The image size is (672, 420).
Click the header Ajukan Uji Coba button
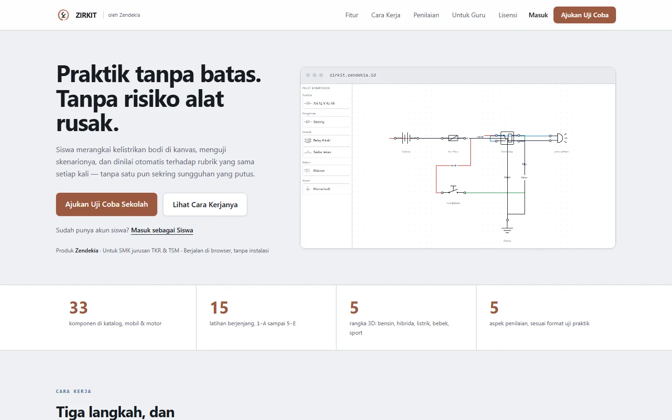[585, 15]
